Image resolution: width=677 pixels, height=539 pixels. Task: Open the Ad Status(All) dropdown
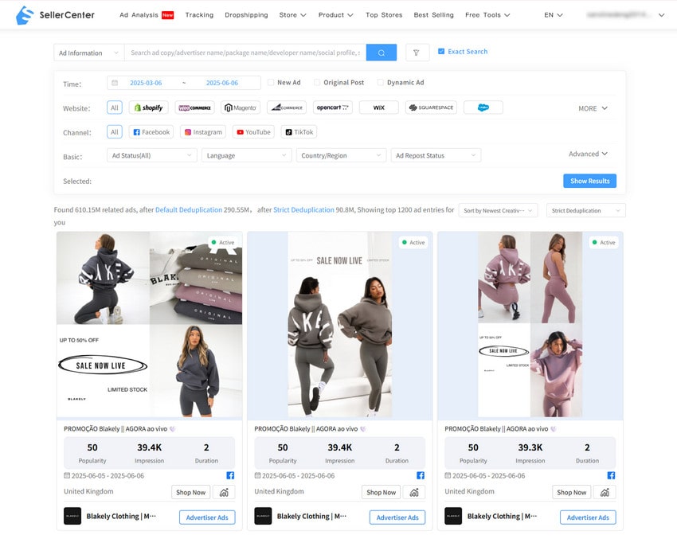tap(151, 155)
